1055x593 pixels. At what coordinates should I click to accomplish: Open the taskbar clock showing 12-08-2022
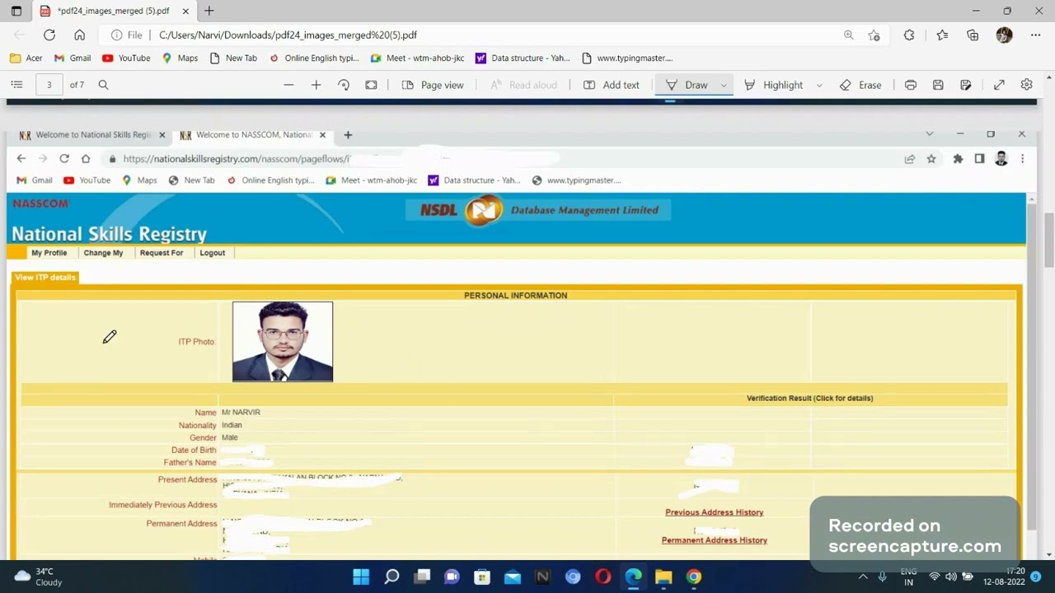point(1004,577)
